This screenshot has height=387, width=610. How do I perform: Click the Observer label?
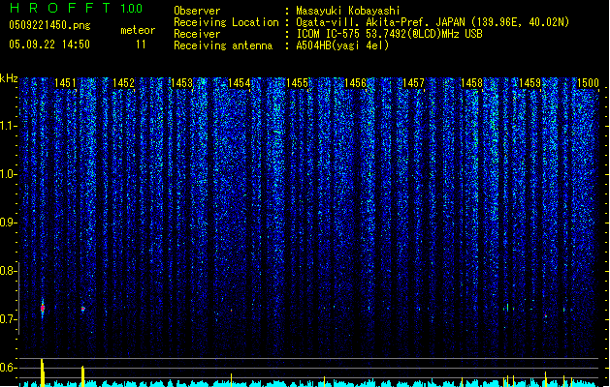tap(197, 11)
